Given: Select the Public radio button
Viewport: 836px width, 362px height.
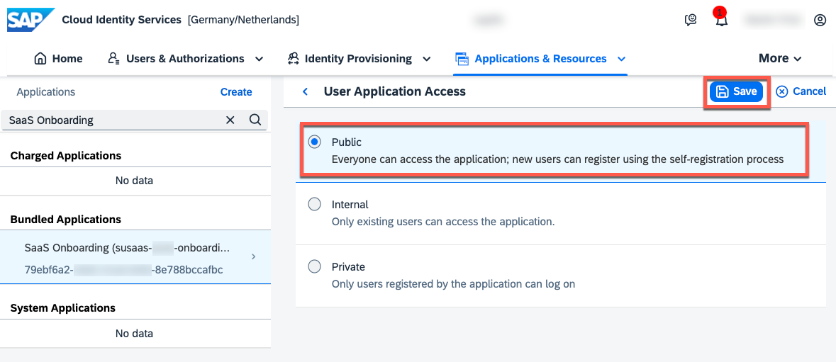Looking at the screenshot, I should tap(315, 142).
